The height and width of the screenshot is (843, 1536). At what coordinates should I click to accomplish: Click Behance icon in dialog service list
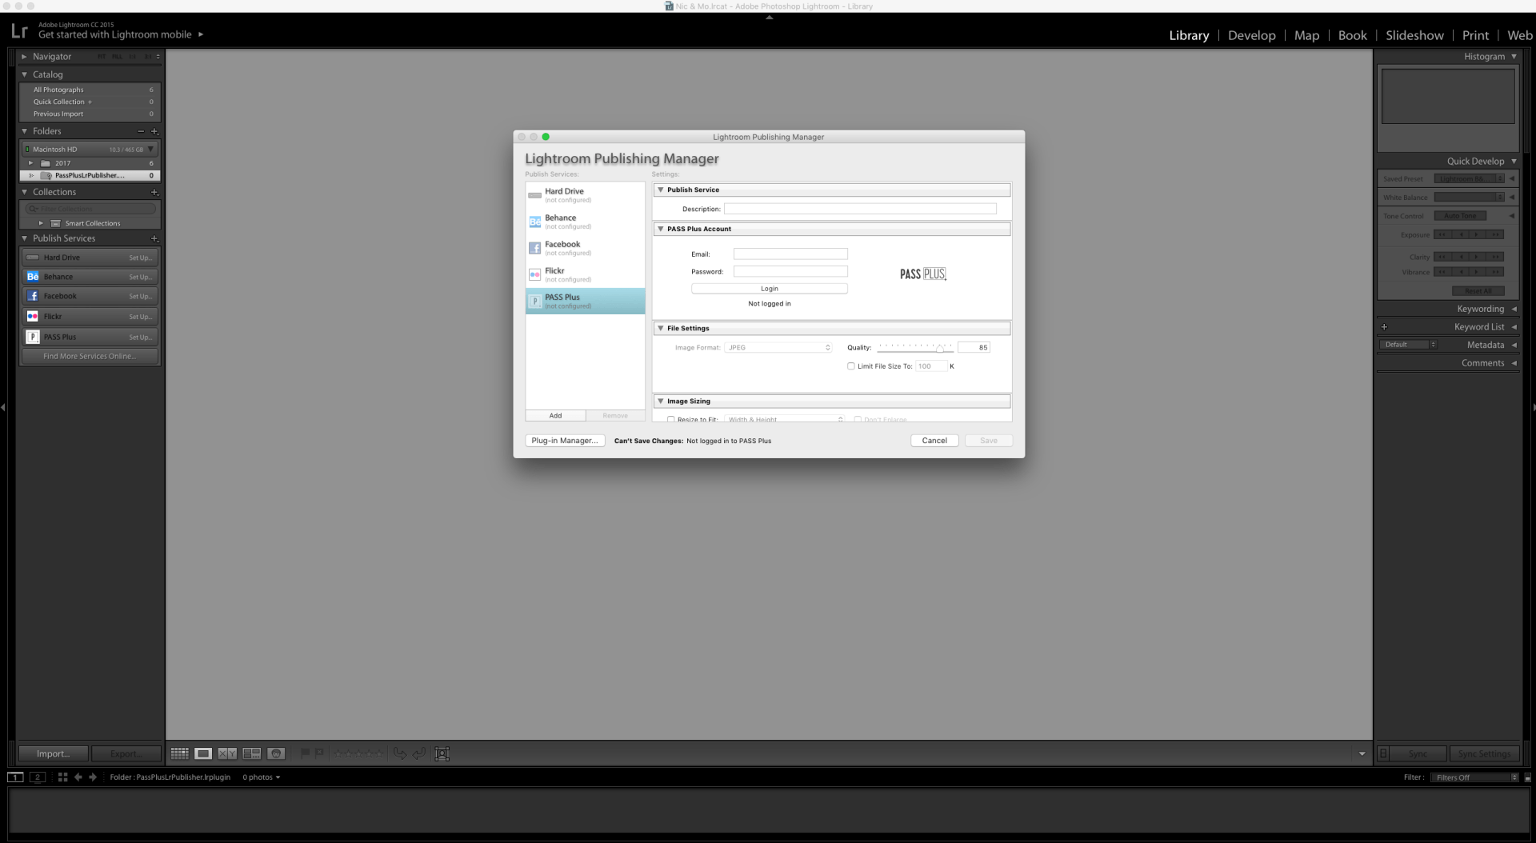pyautogui.click(x=535, y=222)
